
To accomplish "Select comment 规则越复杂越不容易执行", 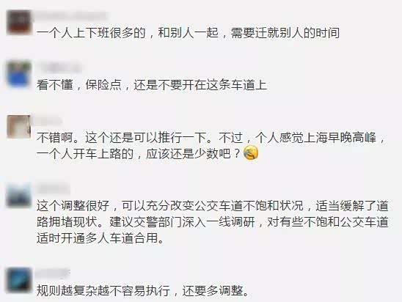I will coord(142,290).
